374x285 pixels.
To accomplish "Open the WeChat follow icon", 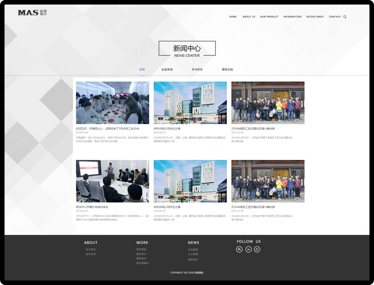I will [239, 249].
